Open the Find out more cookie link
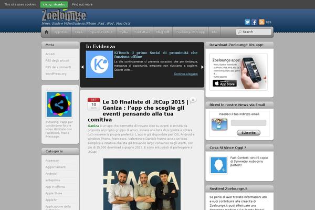This screenshot has width=315, height=210. coord(82,4)
